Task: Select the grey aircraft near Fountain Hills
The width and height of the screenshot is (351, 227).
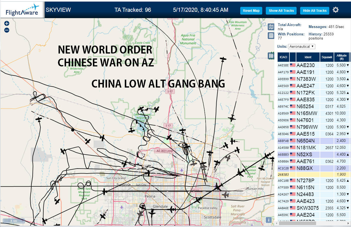Action: (226, 195)
